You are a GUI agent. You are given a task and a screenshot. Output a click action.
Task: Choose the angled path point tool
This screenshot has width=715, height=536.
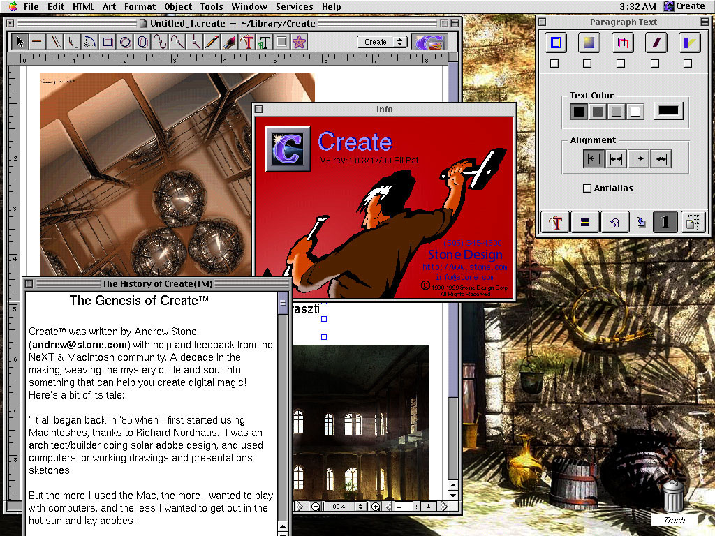pyautogui.click(x=177, y=42)
